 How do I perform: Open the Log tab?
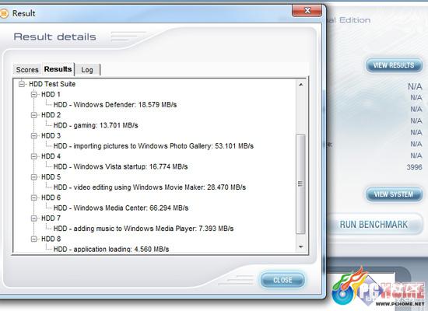(x=87, y=70)
